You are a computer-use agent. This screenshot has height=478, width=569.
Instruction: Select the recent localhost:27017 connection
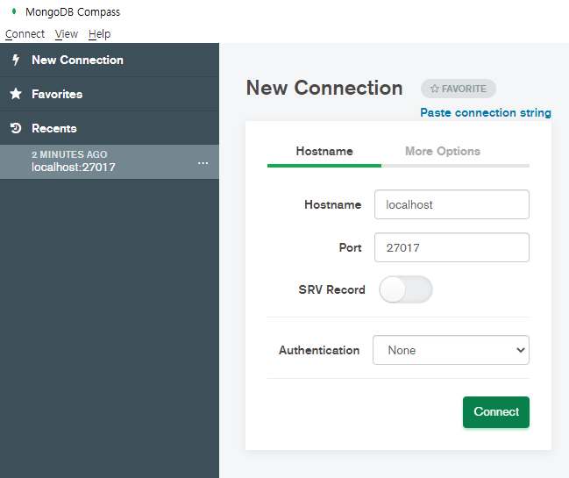[x=110, y=162]
